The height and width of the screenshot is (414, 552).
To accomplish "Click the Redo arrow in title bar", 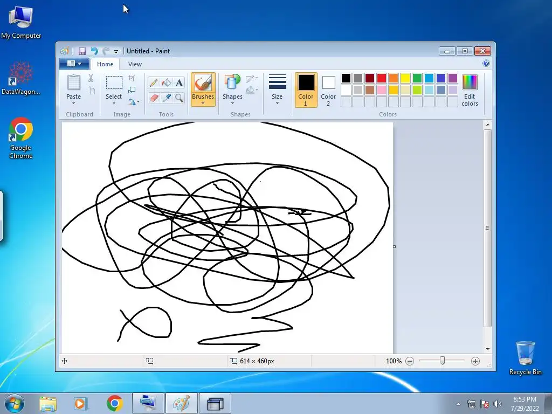I will [x=106, y=51].
